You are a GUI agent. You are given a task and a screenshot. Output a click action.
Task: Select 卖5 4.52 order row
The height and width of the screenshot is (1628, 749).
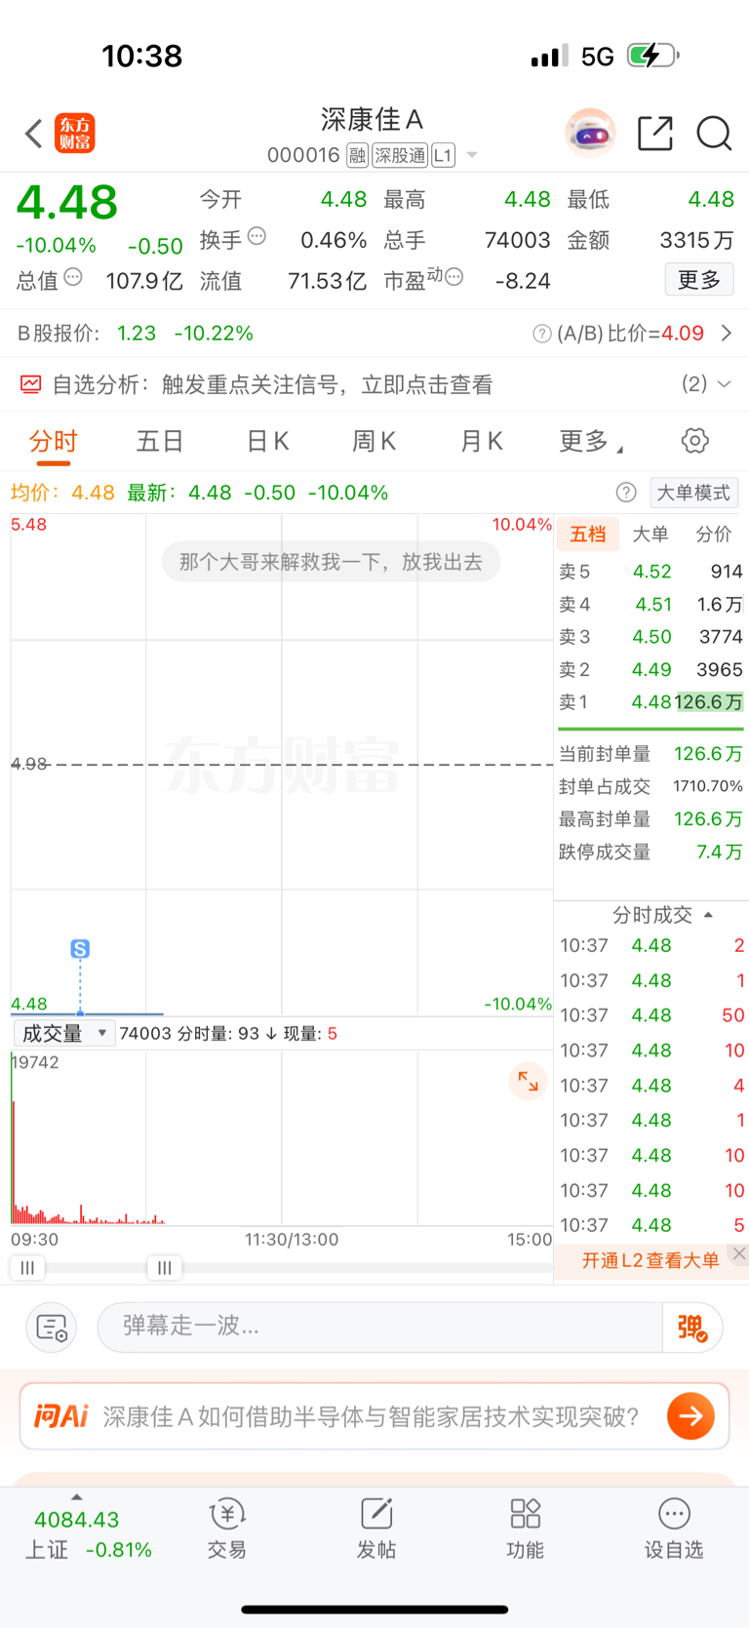click(650, 572)
